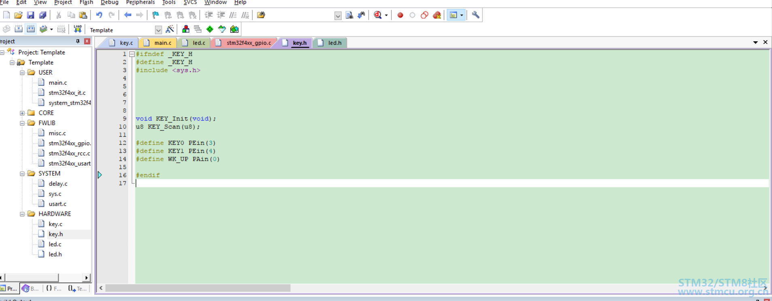Open the find text combo dropdown
772x301 pixels.
338,15
